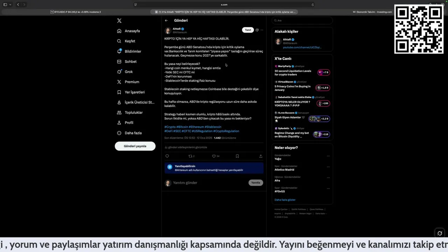
Task: Open Keşfet explore page
Action: coord(126,41)
